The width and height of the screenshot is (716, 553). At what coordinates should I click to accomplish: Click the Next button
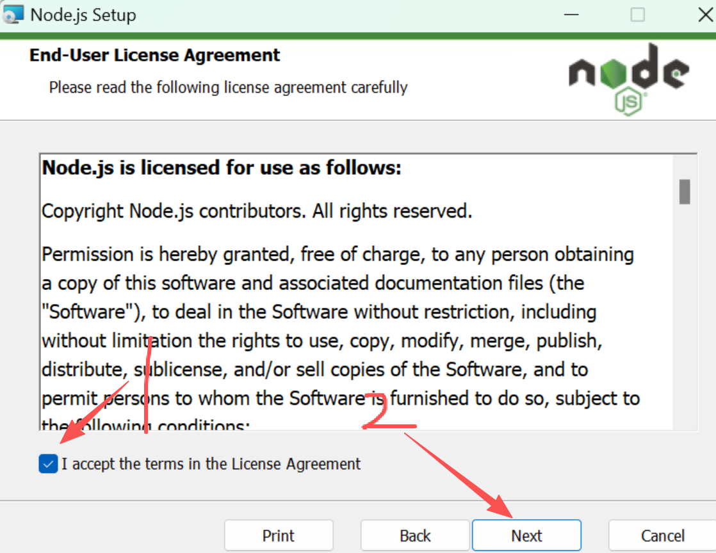(x=526, y=535)
